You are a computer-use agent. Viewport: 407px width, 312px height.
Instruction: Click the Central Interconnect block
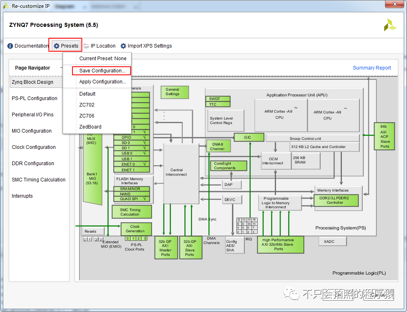click(x=181, y=174)
